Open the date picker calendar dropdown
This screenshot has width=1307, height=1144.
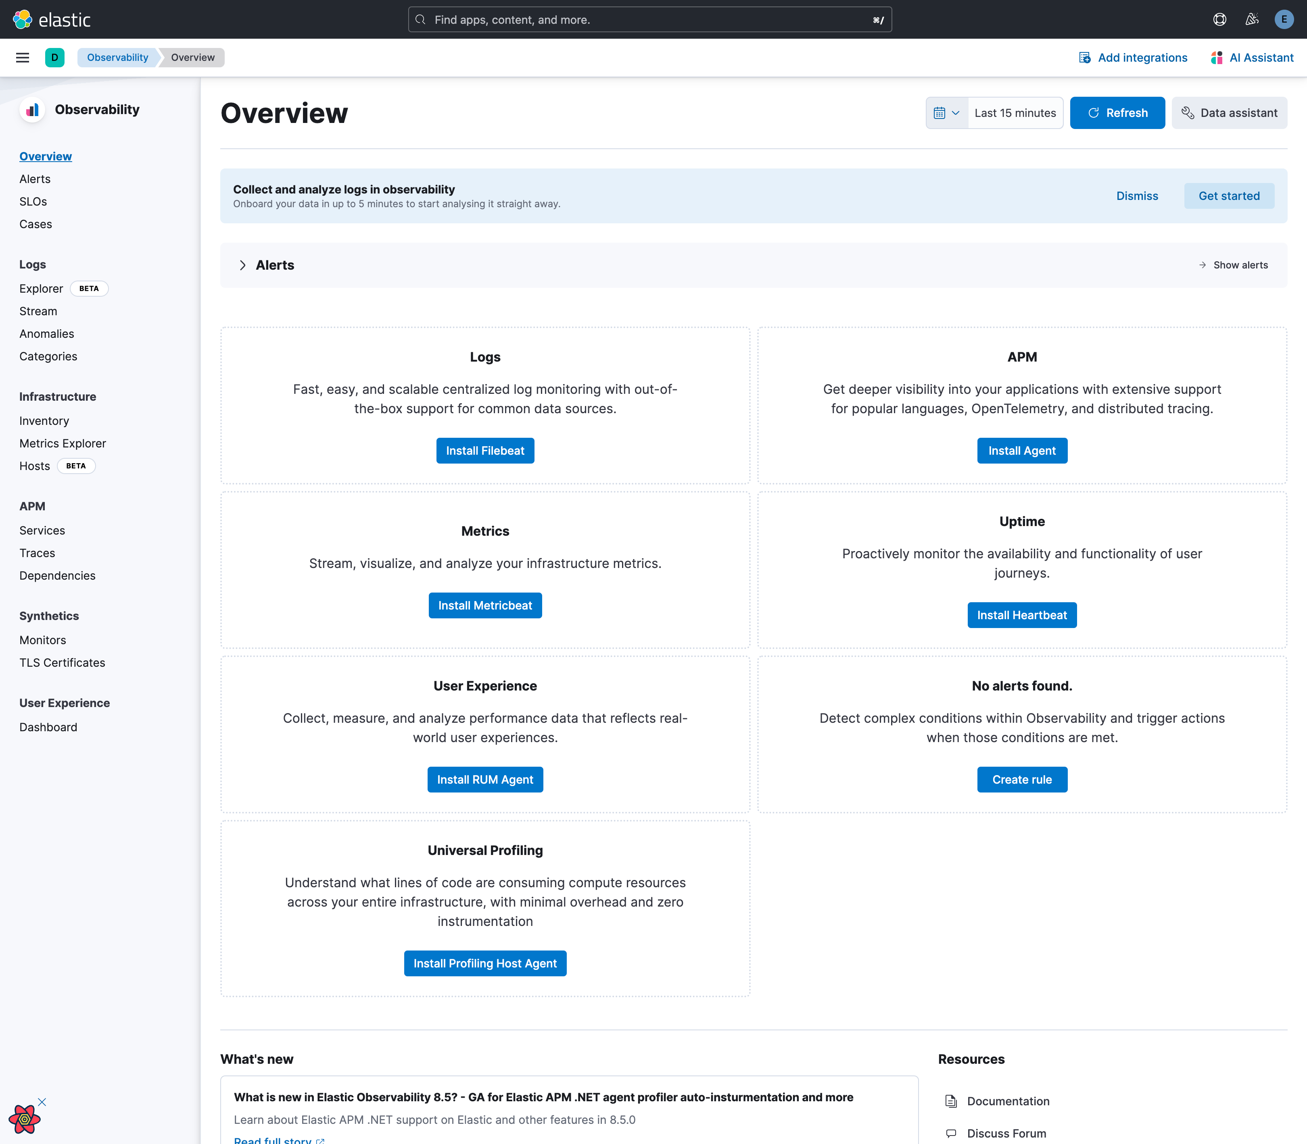(x=946, y=112)
